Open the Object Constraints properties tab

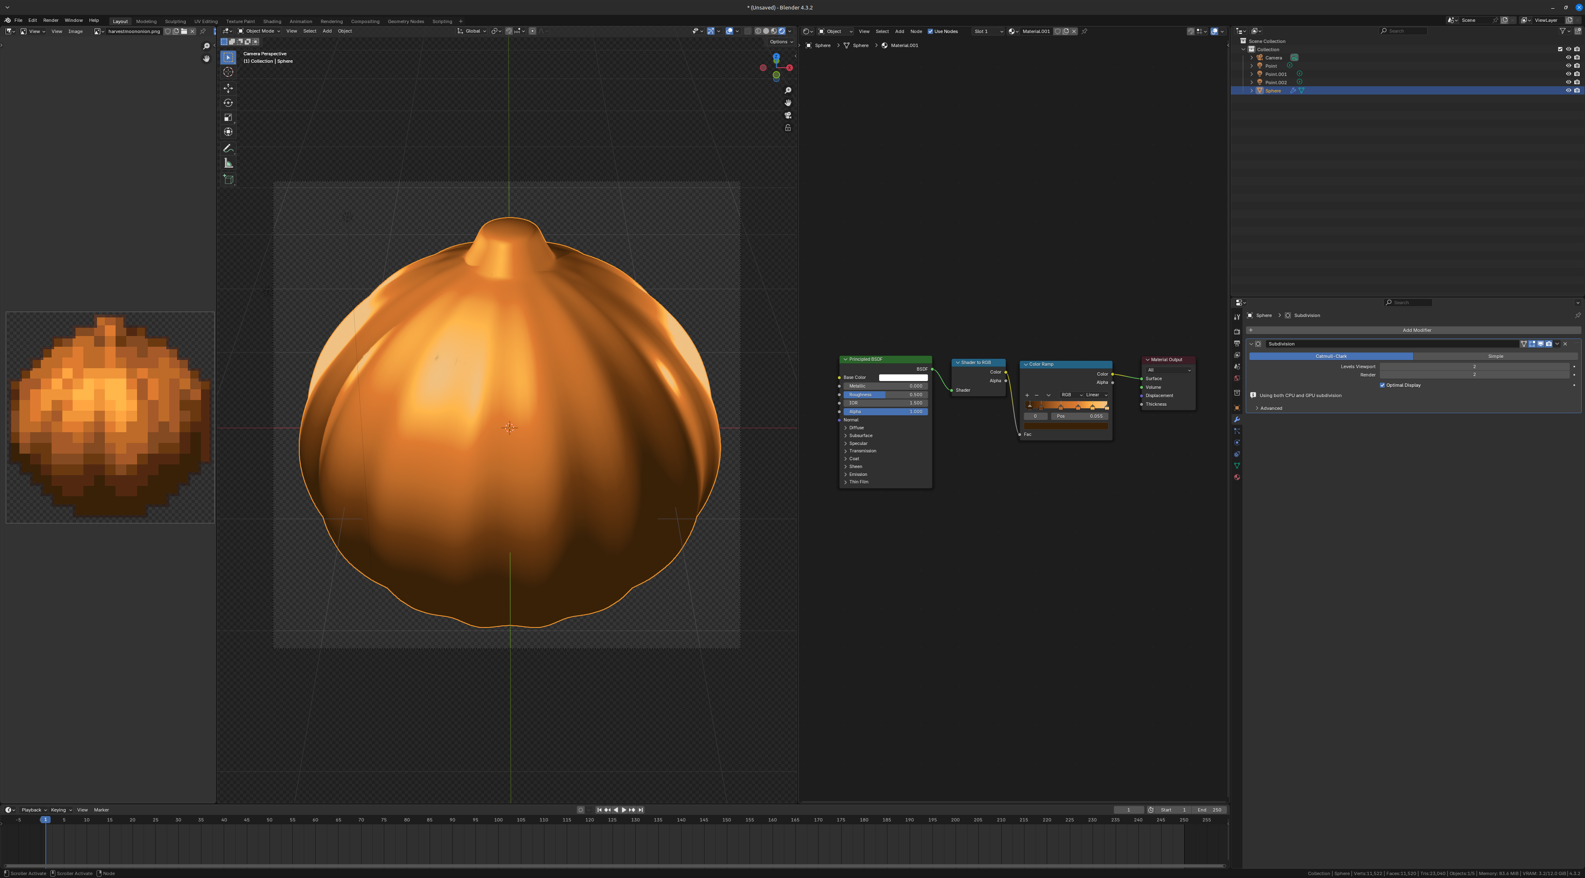tap(1237, 454)
